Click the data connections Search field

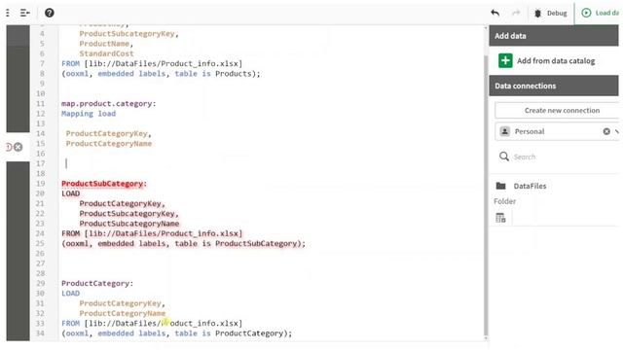556,157
